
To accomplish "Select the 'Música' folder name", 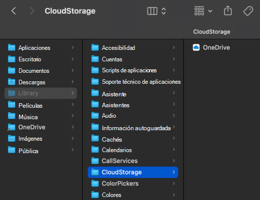I will tap(28, 117).
